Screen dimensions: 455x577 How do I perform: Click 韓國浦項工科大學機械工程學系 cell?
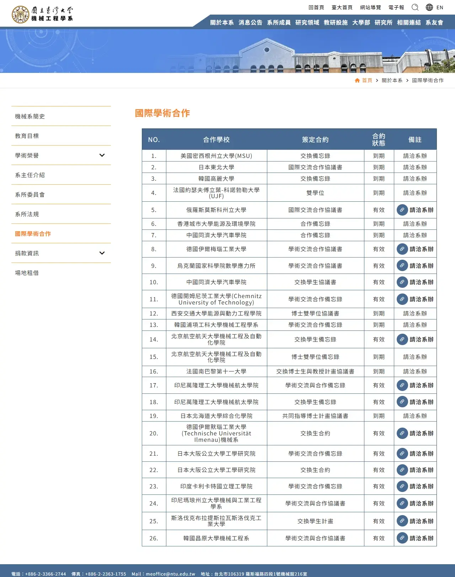[216, 325]
